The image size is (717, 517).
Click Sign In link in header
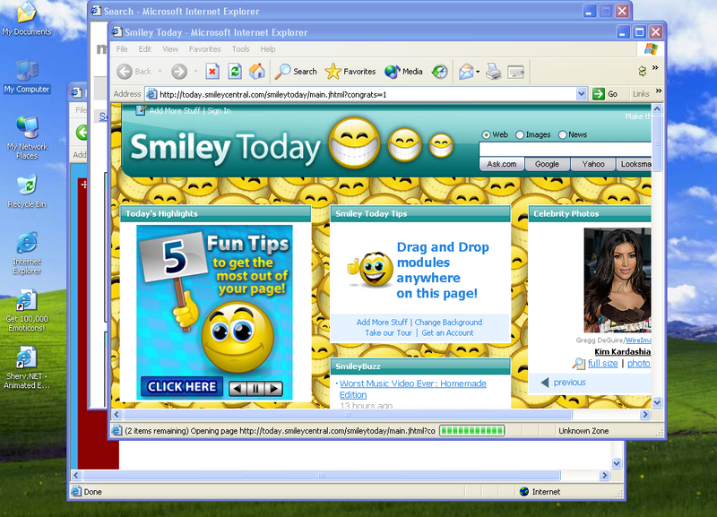point(219,110)
